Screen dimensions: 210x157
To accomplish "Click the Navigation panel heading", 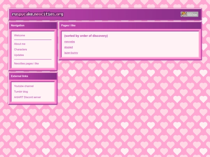I will (17, 25).
